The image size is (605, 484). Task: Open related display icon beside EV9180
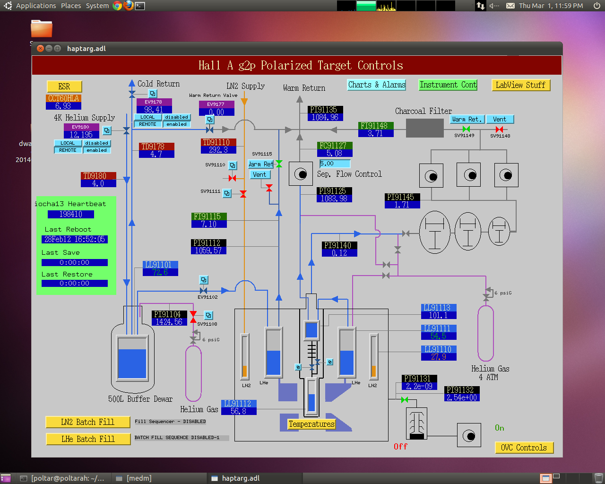pos(107,130)
